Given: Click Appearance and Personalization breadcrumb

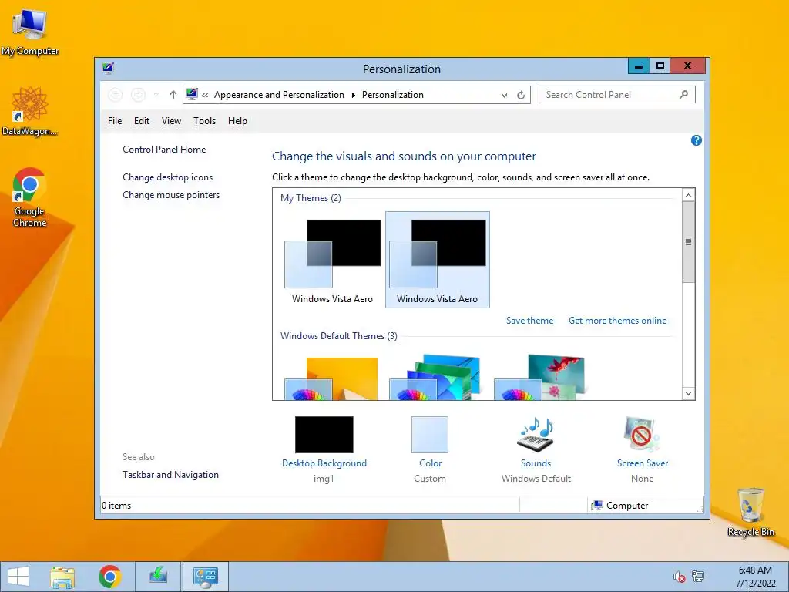Looking at the screenshot, I should pyautogui.click(x=279, y=95).
